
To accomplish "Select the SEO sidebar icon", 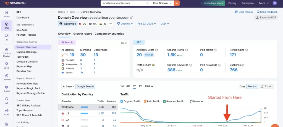I will click(x=7, y=26).
